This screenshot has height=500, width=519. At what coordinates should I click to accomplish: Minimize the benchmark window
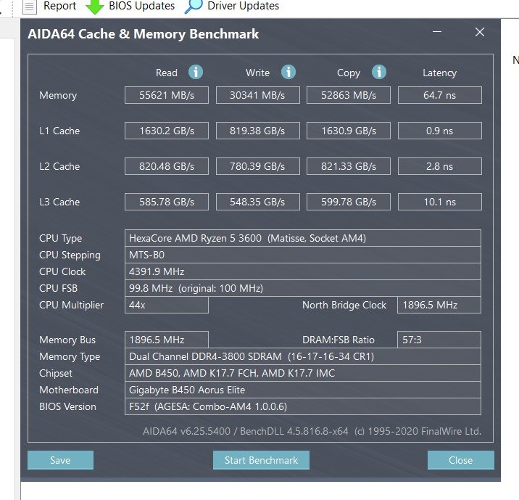click(437, 32)
